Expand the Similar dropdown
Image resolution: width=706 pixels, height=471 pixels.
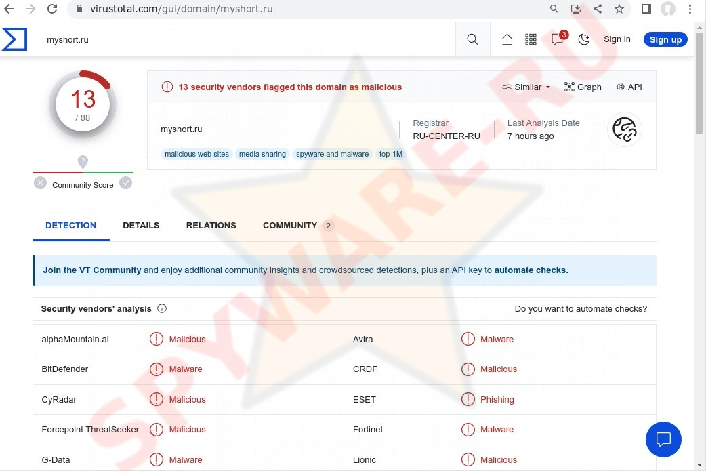coord(526,87)
